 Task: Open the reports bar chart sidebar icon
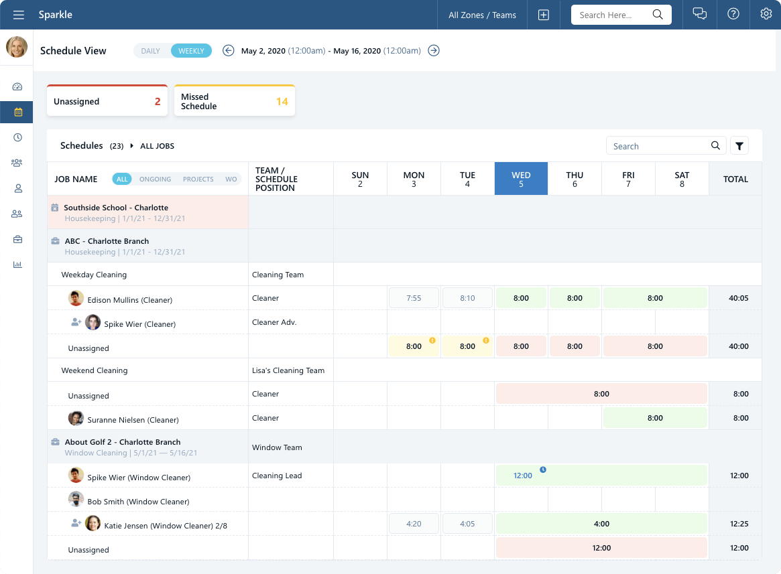coord(17,265)
